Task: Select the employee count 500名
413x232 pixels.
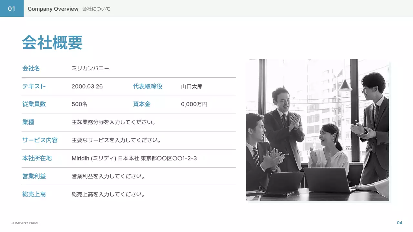Action: [79, 104]
